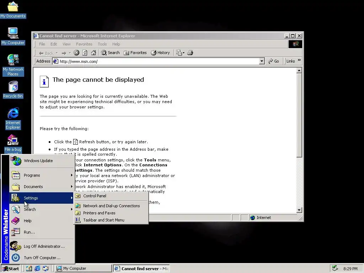Click Windows Update in Start menu
This screenshot has height=273, width=364.
[42, 161]
